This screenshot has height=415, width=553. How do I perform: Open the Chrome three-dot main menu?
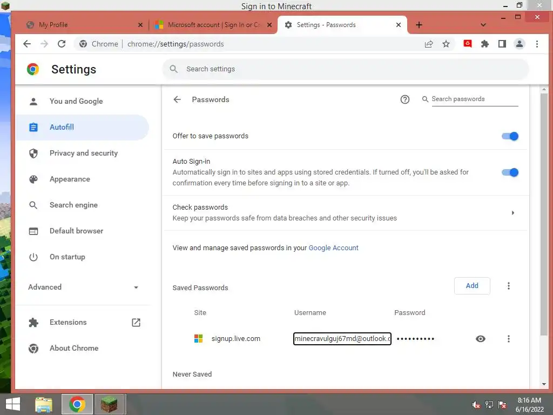(x=537, y=44)
